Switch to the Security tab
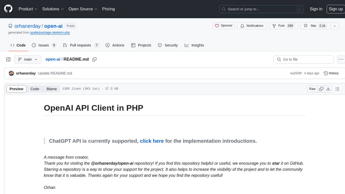The height and width of the screenshot is (194, 345). [x=168, y=45]
